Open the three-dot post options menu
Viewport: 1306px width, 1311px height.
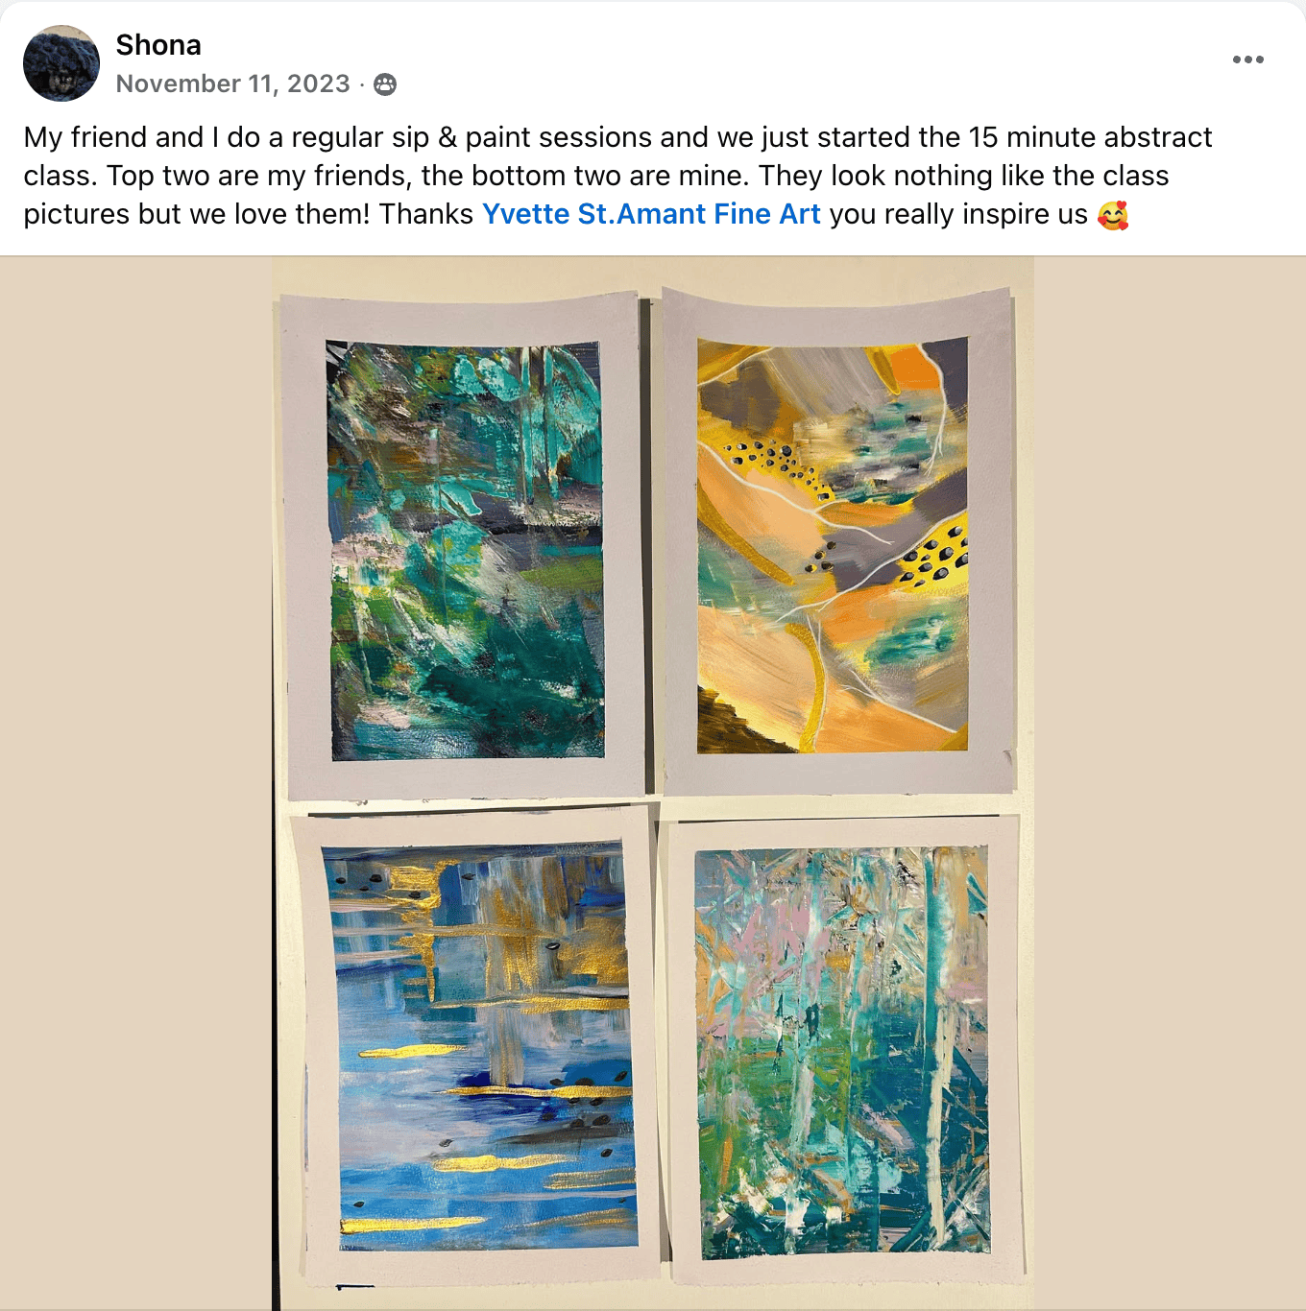point(1247,60)
